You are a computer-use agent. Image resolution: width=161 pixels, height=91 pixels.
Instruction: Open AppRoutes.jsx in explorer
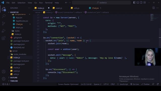pyautogui.click(x=22, y=21)
